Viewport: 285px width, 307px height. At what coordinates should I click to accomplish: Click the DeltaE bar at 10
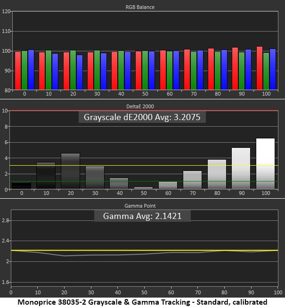coord(46,176)
